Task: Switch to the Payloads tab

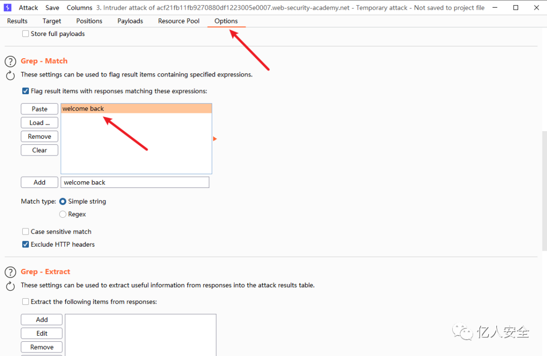Action: tap(130, 21)
